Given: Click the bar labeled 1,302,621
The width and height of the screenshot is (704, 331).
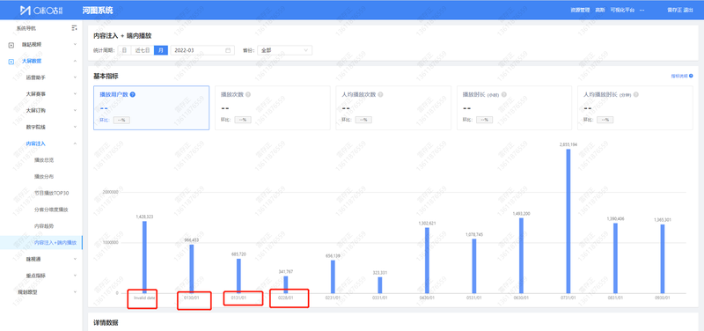Looking at the screenshot, I should 427,261.
